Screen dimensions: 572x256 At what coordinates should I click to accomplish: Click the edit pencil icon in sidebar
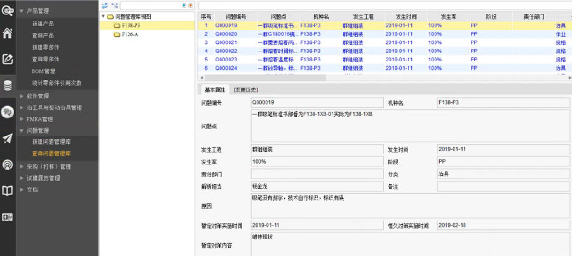[x=8, y=59]
